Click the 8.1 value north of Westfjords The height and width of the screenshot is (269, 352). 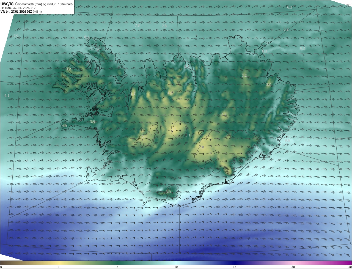(87, 37)
